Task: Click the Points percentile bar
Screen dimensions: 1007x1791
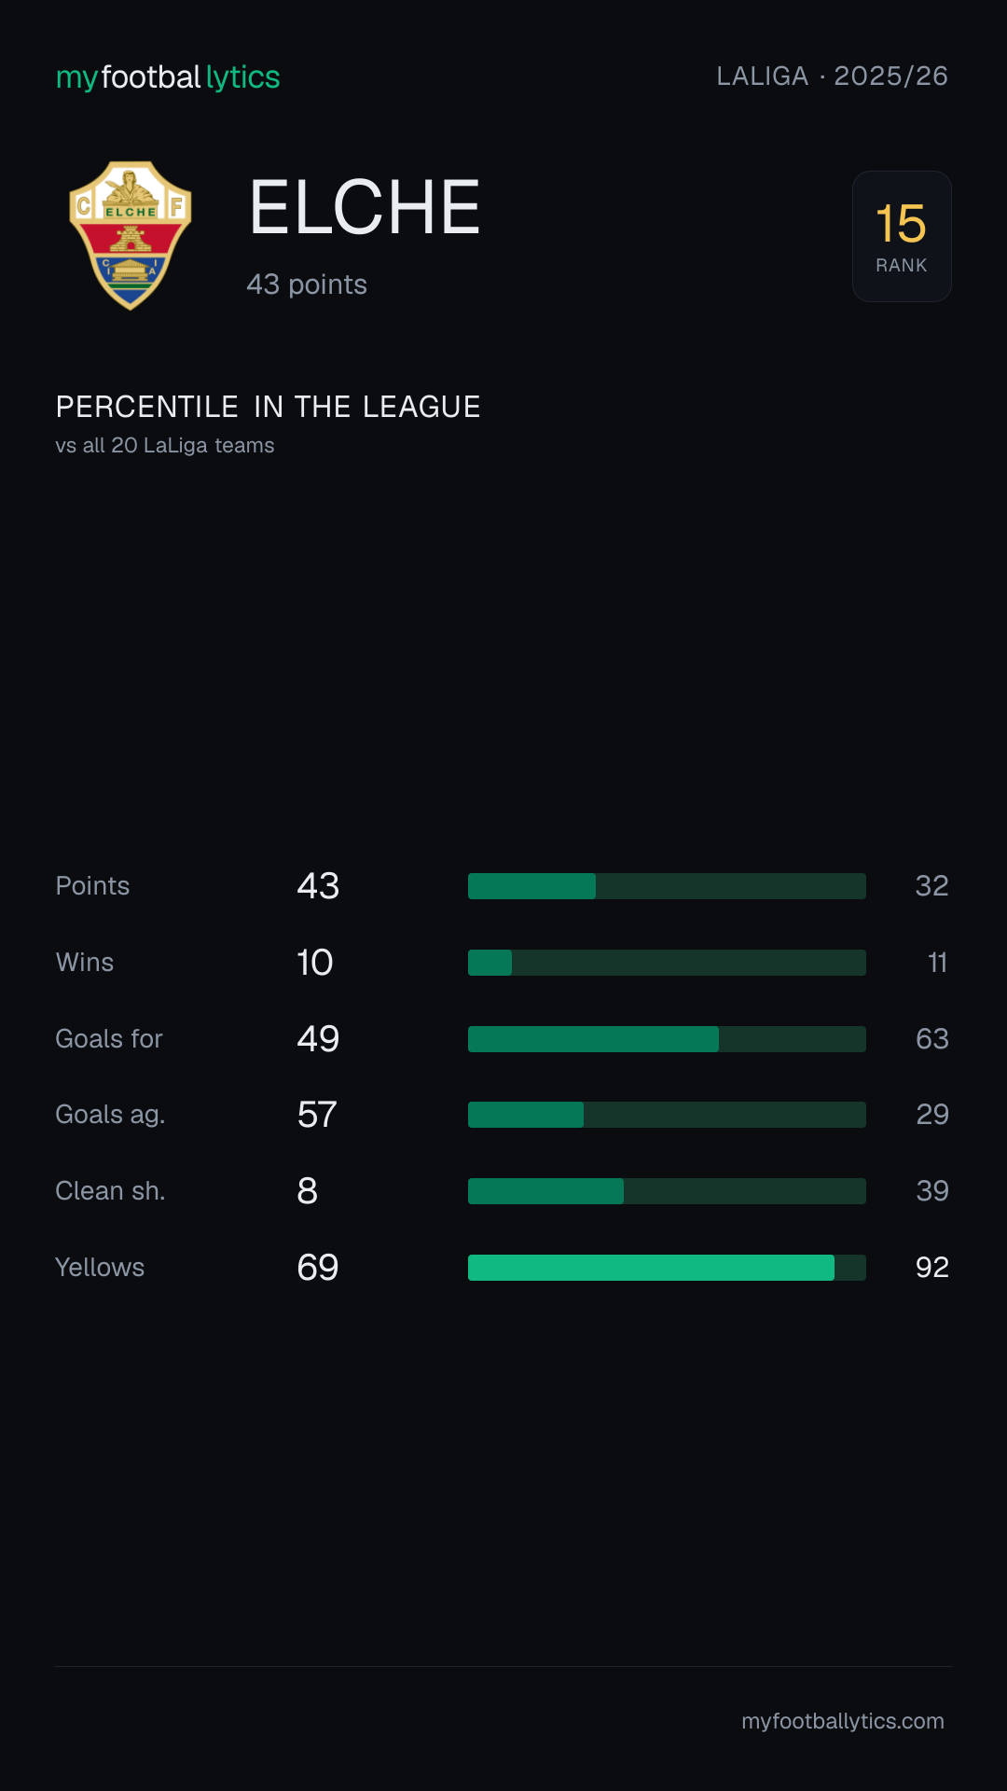Action: tap(667, 886)
